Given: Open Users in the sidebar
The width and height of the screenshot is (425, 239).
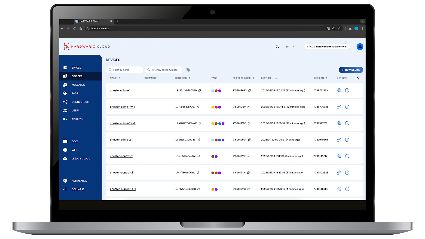Looking at the screenshot, I should click(x=80, y=111).
